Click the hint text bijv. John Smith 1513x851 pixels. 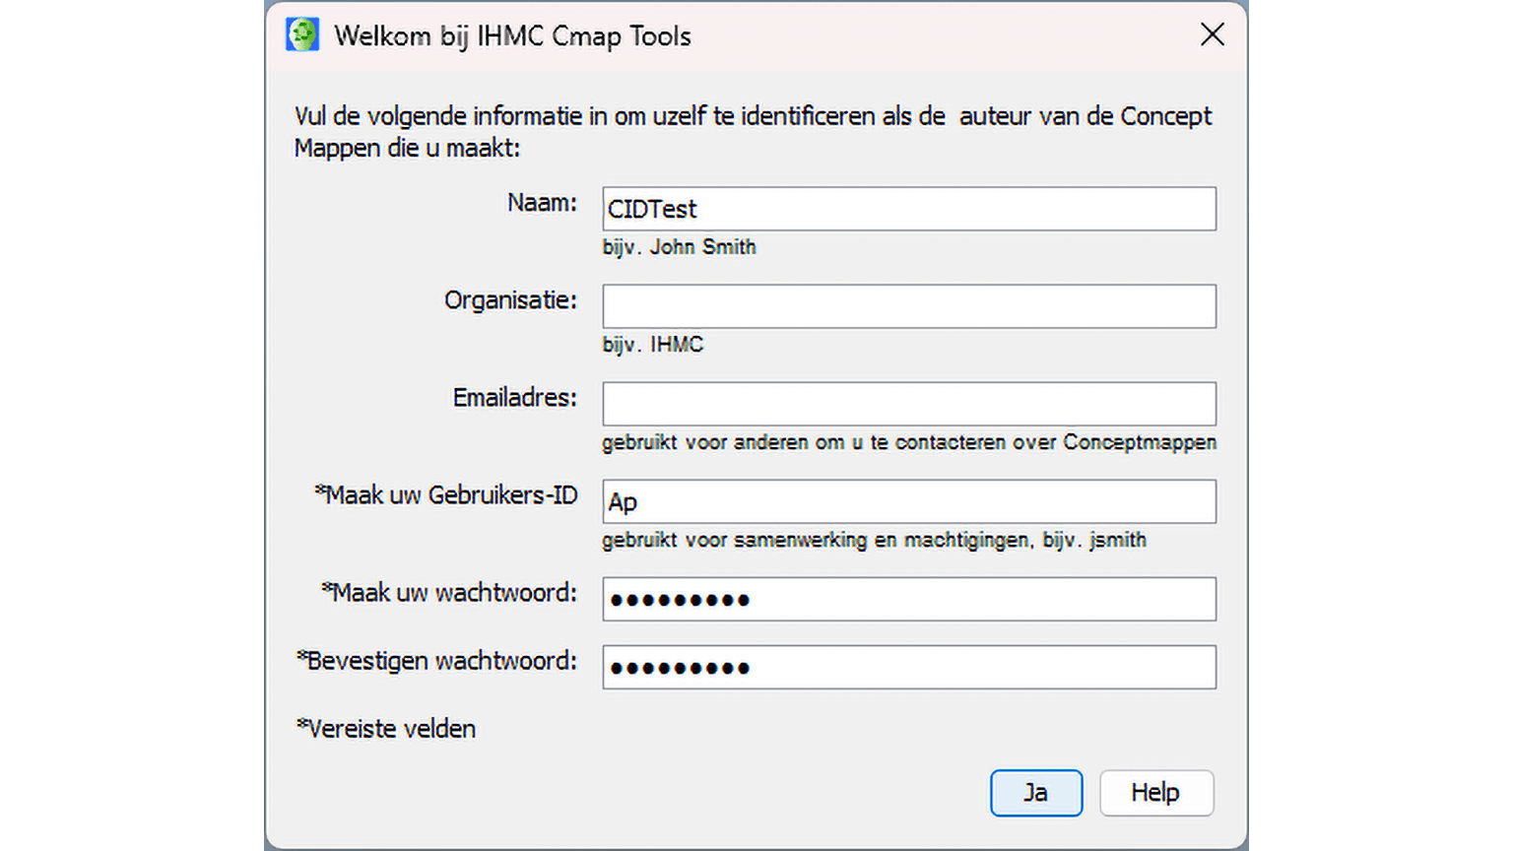(x=679, y=247)
